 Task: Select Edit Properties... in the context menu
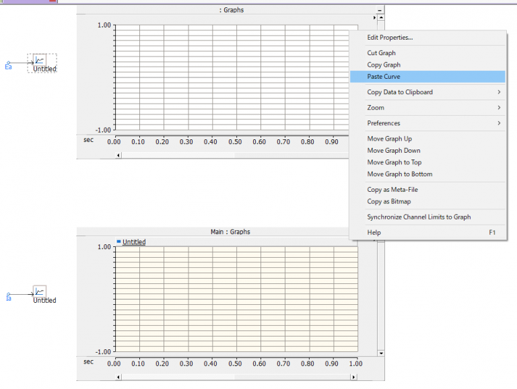[390, 37]
